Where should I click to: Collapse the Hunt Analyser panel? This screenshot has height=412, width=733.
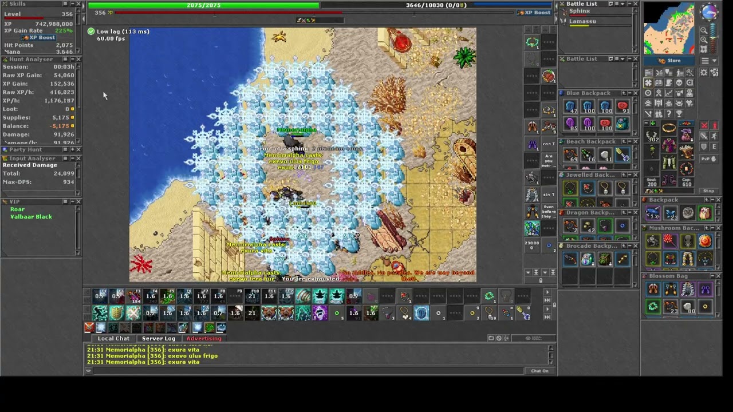click(x=73, y=60)
